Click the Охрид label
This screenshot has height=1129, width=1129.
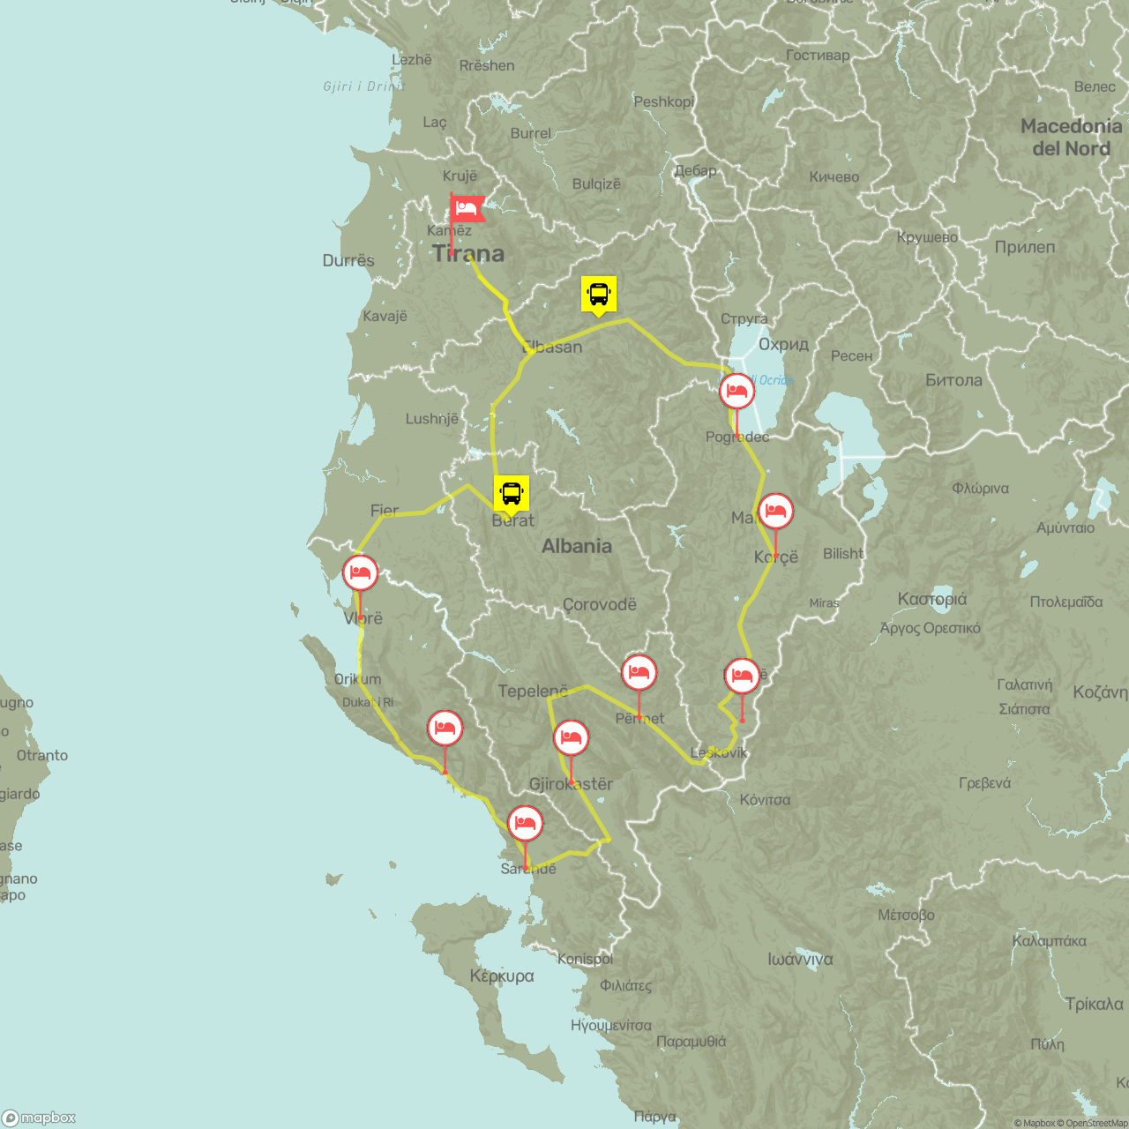click(x=783, y=345)
